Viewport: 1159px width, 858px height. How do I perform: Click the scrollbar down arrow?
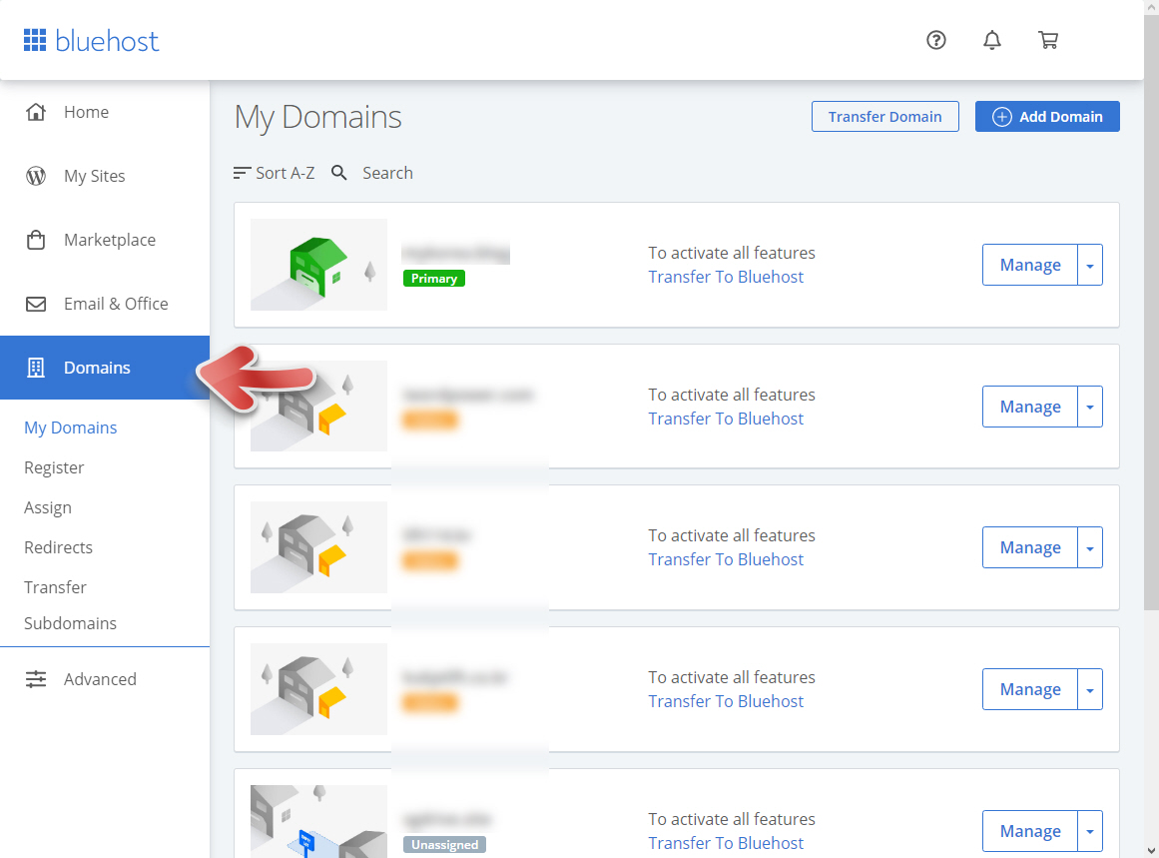[x=1152, y=851]
